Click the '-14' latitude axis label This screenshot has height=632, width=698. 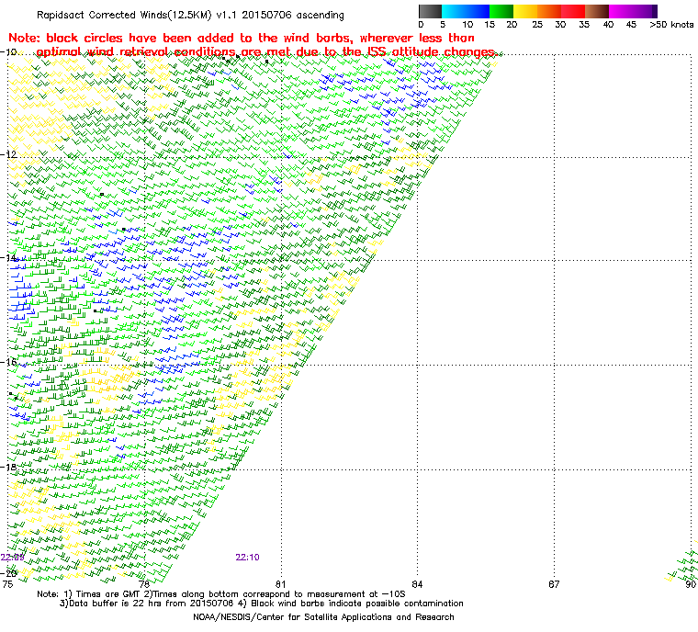tap(8, 258)
